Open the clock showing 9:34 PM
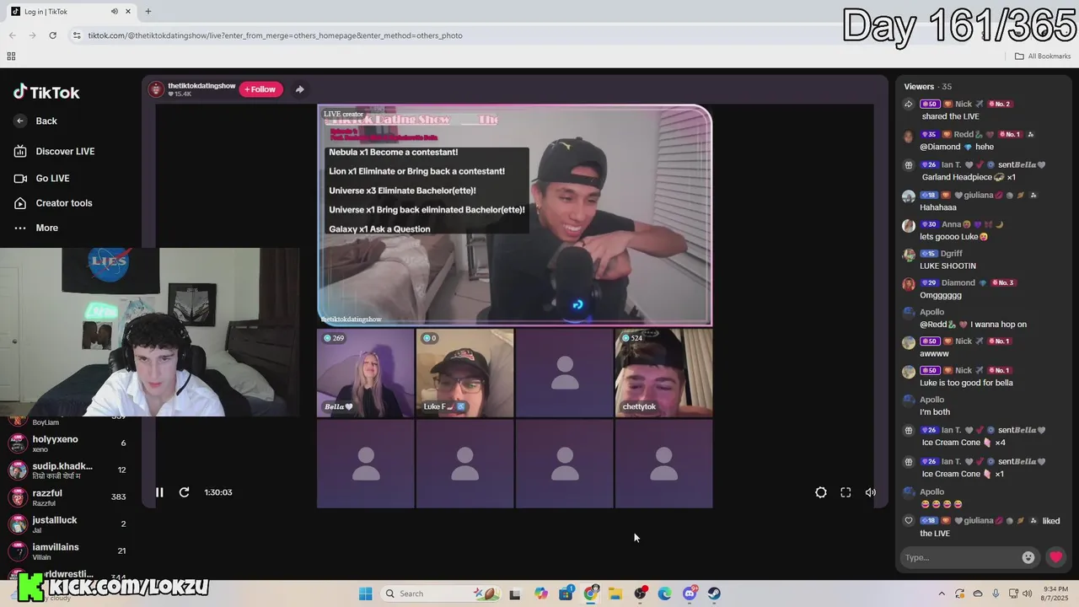This screenshot has height=607, width=1079. tap(1055, 594)
